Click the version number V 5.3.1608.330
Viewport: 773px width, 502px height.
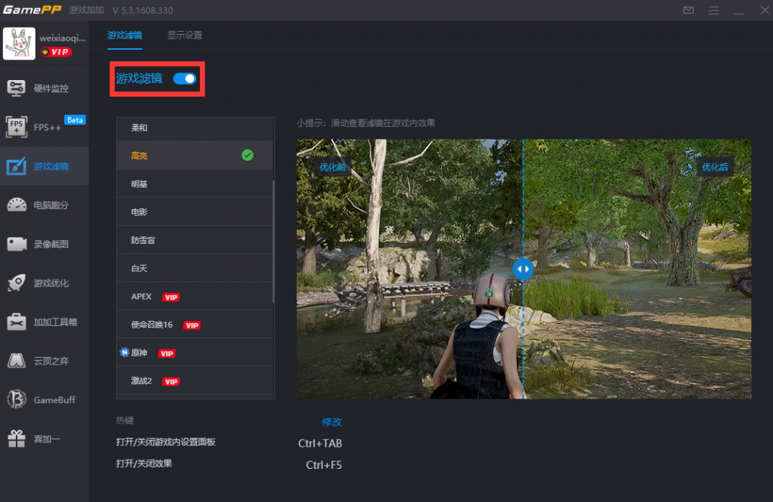pos(143,11)
